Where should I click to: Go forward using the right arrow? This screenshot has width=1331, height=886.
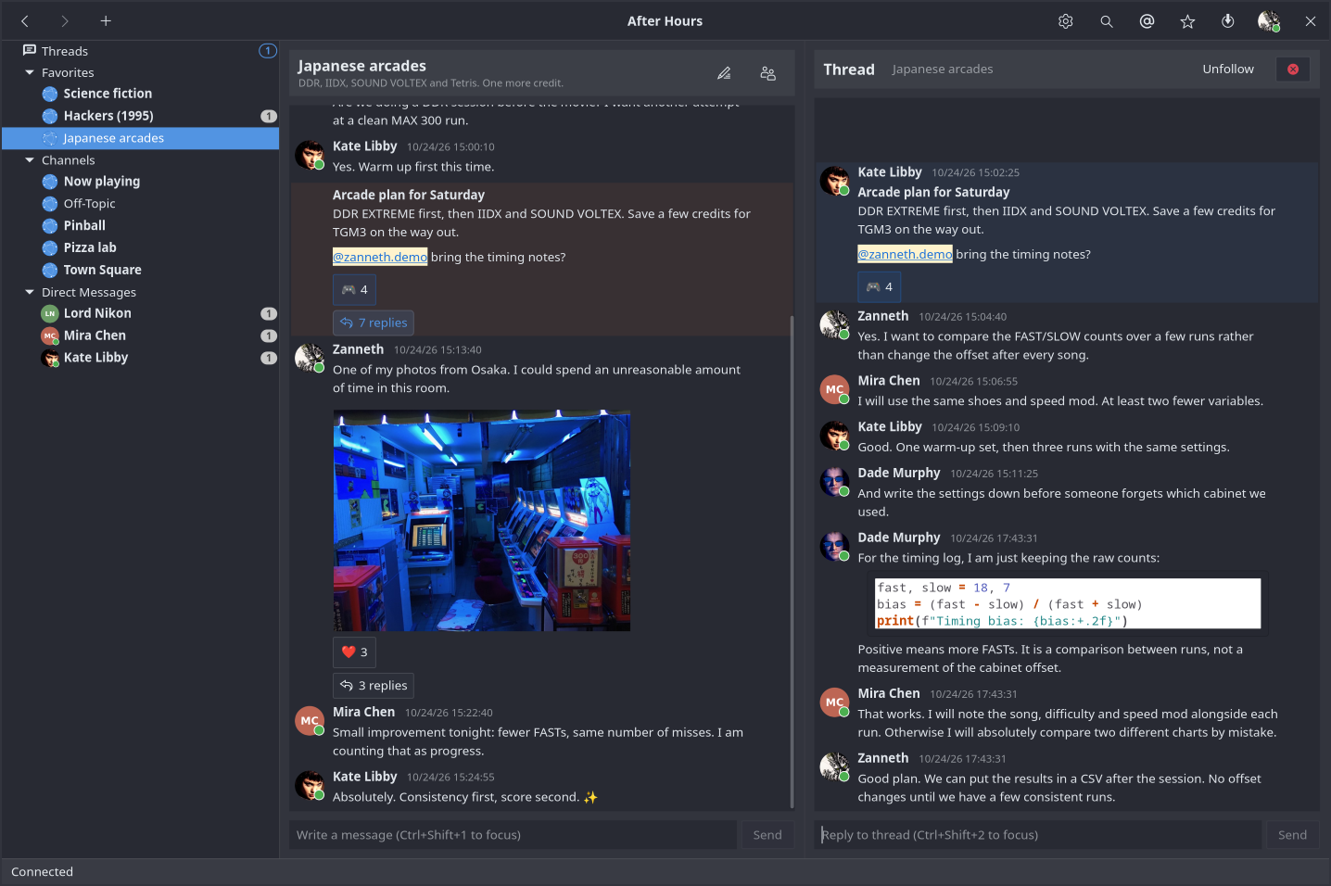[x=65, y=20]
